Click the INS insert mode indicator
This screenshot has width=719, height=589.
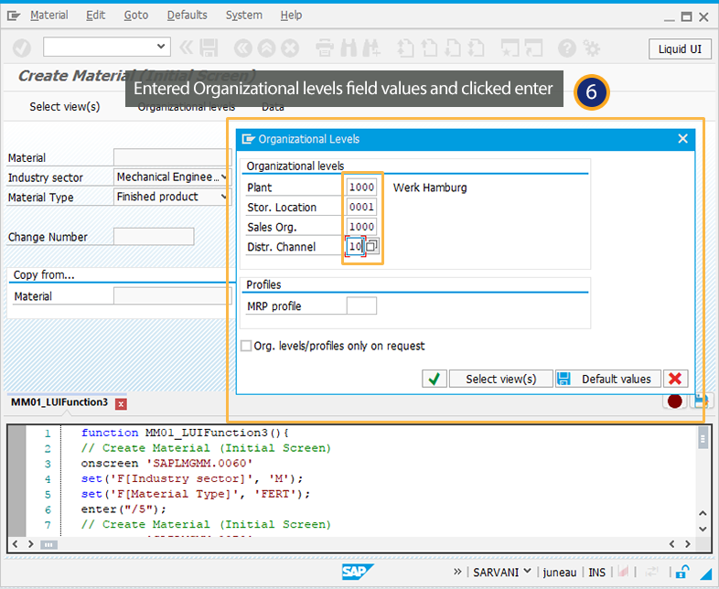596,572
